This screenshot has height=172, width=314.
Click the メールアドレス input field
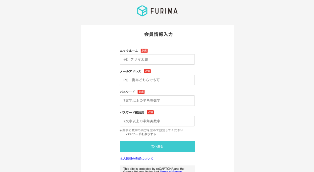tap(157, 80)
